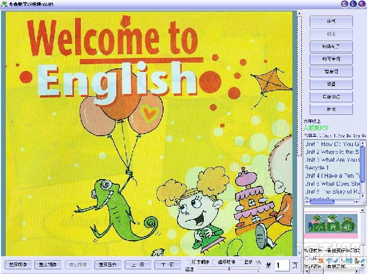The width and height of the screenshot is (368, 274).
Task: Click the middle round title bar button
Action: (x=353, y=4)
